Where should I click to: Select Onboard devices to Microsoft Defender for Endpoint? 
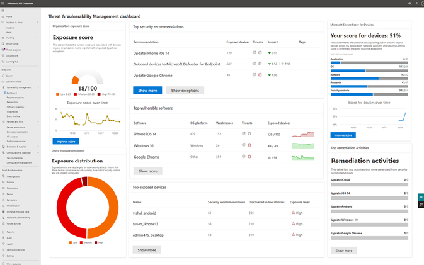point(176,64)
